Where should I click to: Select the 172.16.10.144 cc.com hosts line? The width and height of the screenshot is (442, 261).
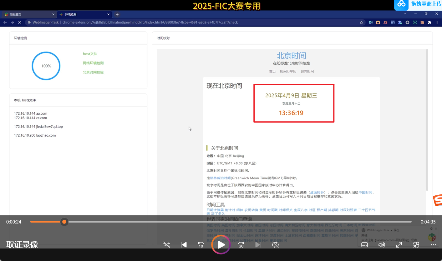point(30,118)
